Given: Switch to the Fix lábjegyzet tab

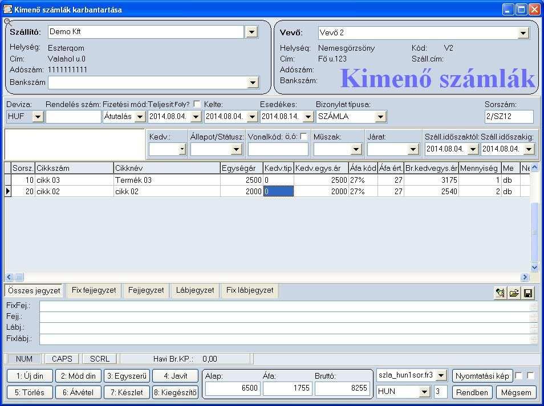Looking at the screenshot, I should tap(250, 290).
